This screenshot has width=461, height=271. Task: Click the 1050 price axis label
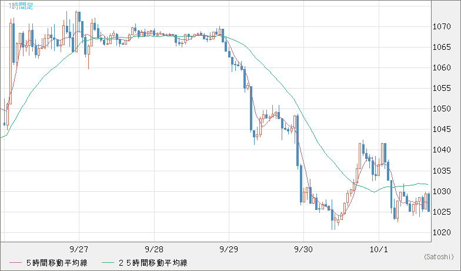click(x=442, y=109)
